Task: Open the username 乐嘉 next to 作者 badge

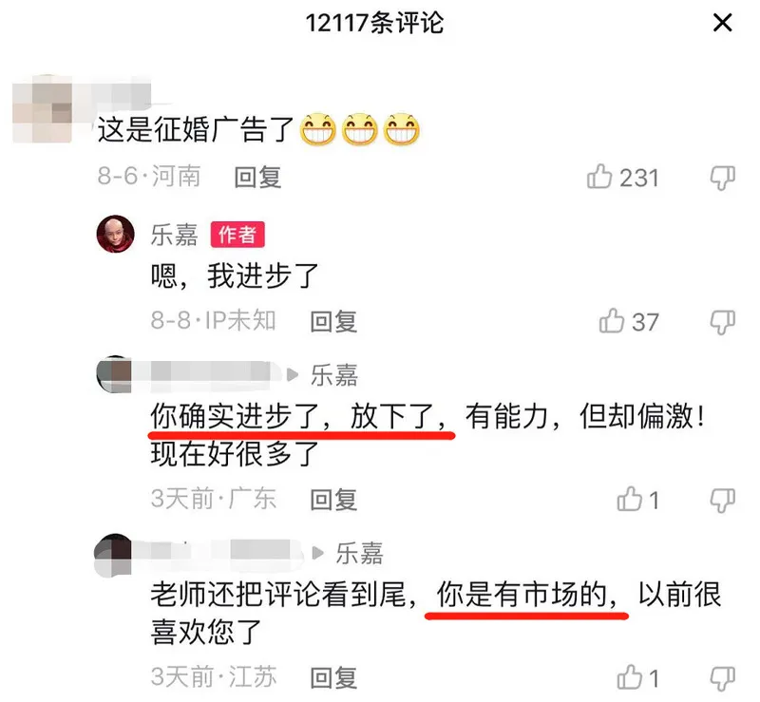Action: pos(175,236)
